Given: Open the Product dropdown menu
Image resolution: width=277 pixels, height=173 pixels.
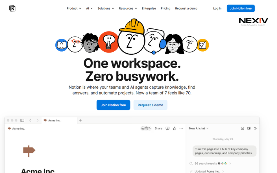Looking at the screenshot, I should coord(74,8).
